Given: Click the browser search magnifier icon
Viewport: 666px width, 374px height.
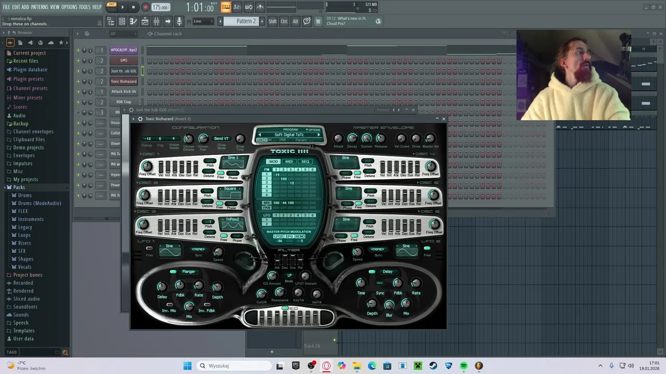Looking at the screenshot, I should tap(65, 352).
